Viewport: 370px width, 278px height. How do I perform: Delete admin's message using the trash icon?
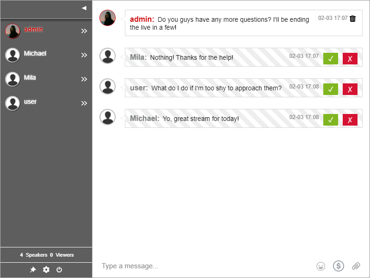click(352, 18)
